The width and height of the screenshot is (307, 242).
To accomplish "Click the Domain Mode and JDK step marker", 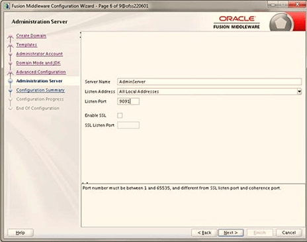I will pos(10,63).
